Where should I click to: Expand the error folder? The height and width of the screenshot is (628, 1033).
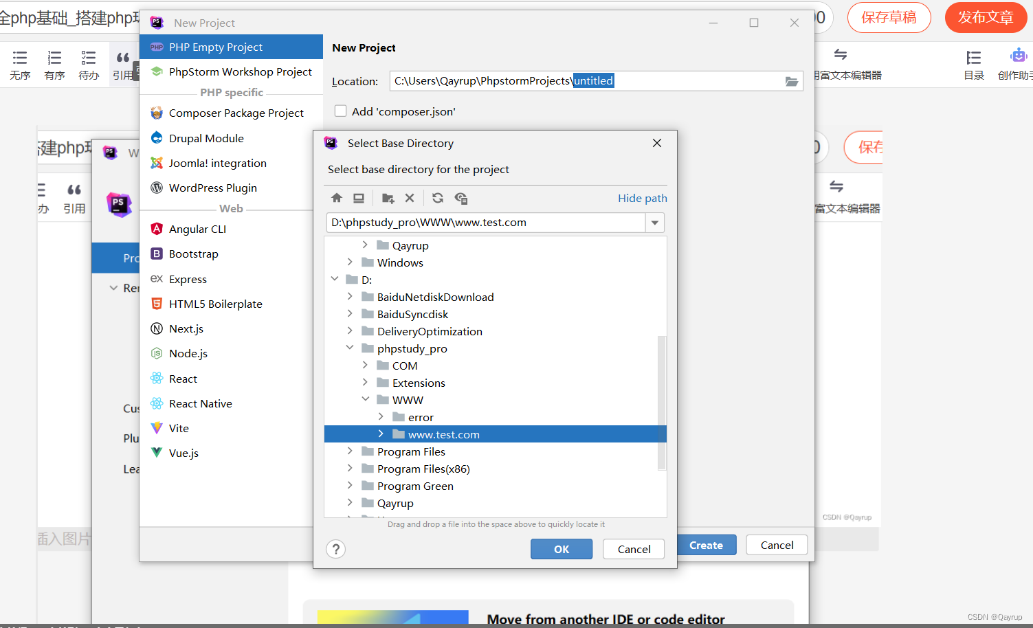coord(381,416)
